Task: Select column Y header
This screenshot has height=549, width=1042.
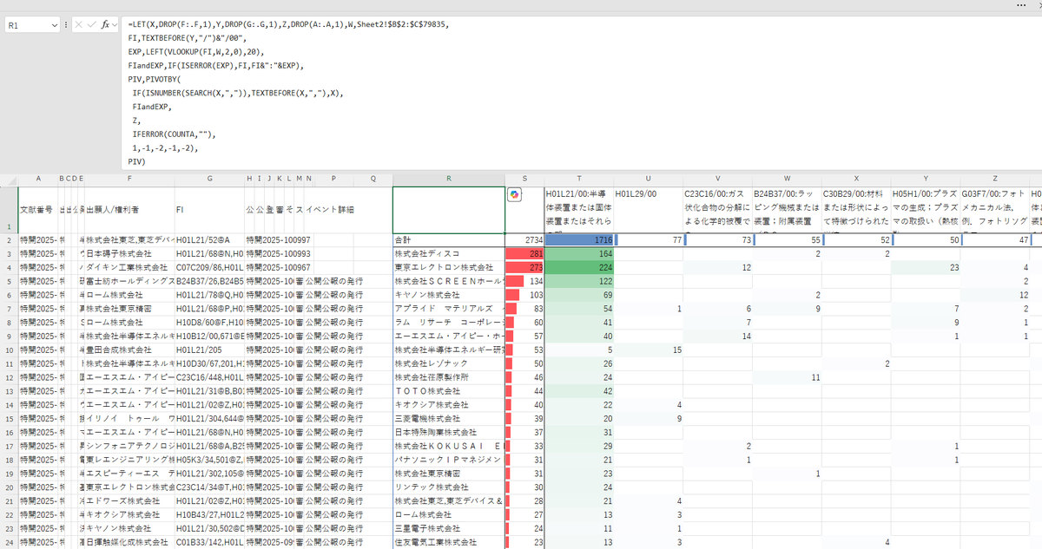Action: 926,179
